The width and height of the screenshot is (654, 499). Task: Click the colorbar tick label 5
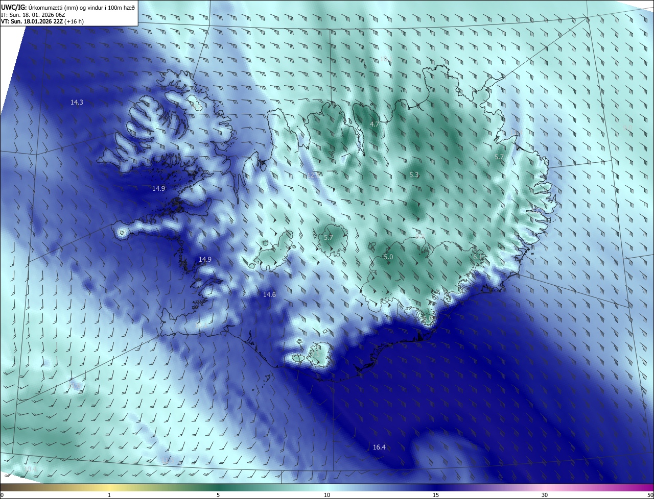pos(218,495)
